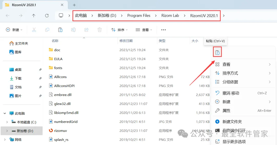Image resolution: width=277 pixels, height=145 pixels.
Task: Choose 显示更多选项 in context menu
Action: pyautogui.click(x=243, y=141)
